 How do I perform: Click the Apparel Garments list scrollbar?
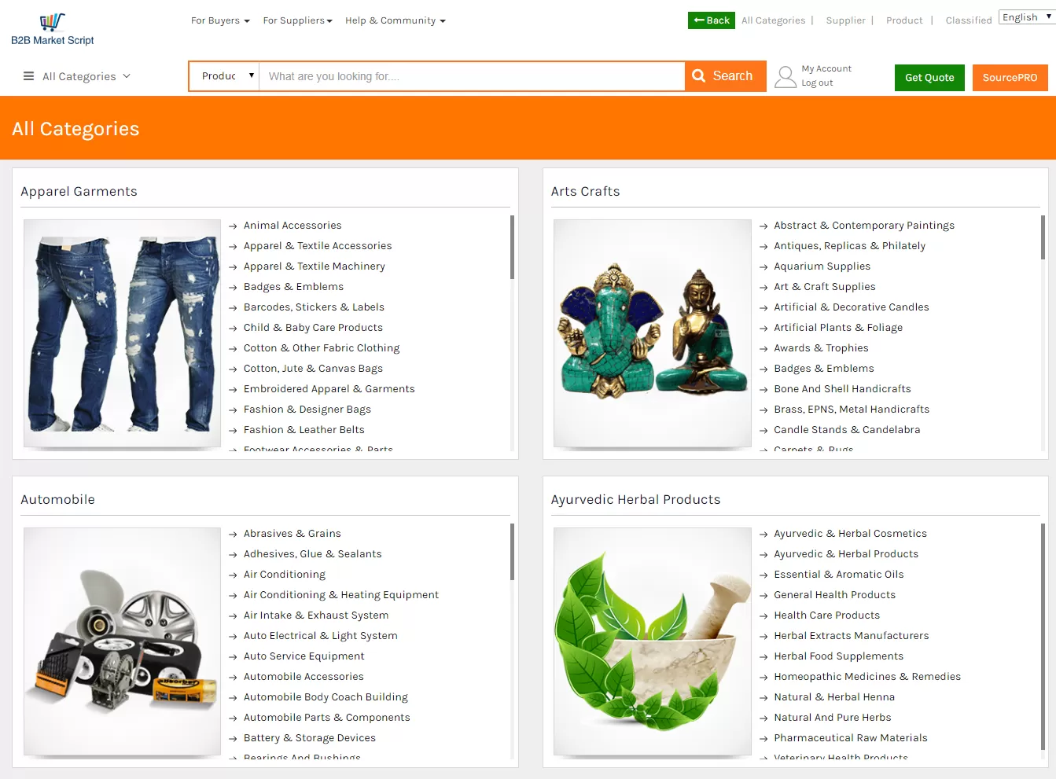[512, 248]
